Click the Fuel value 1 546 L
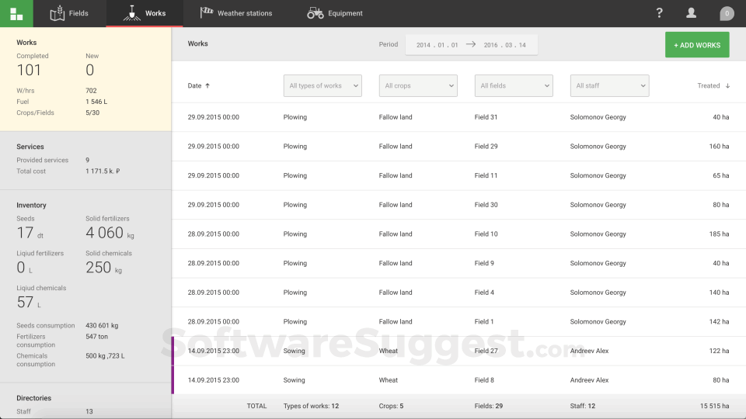 [96, 102]
